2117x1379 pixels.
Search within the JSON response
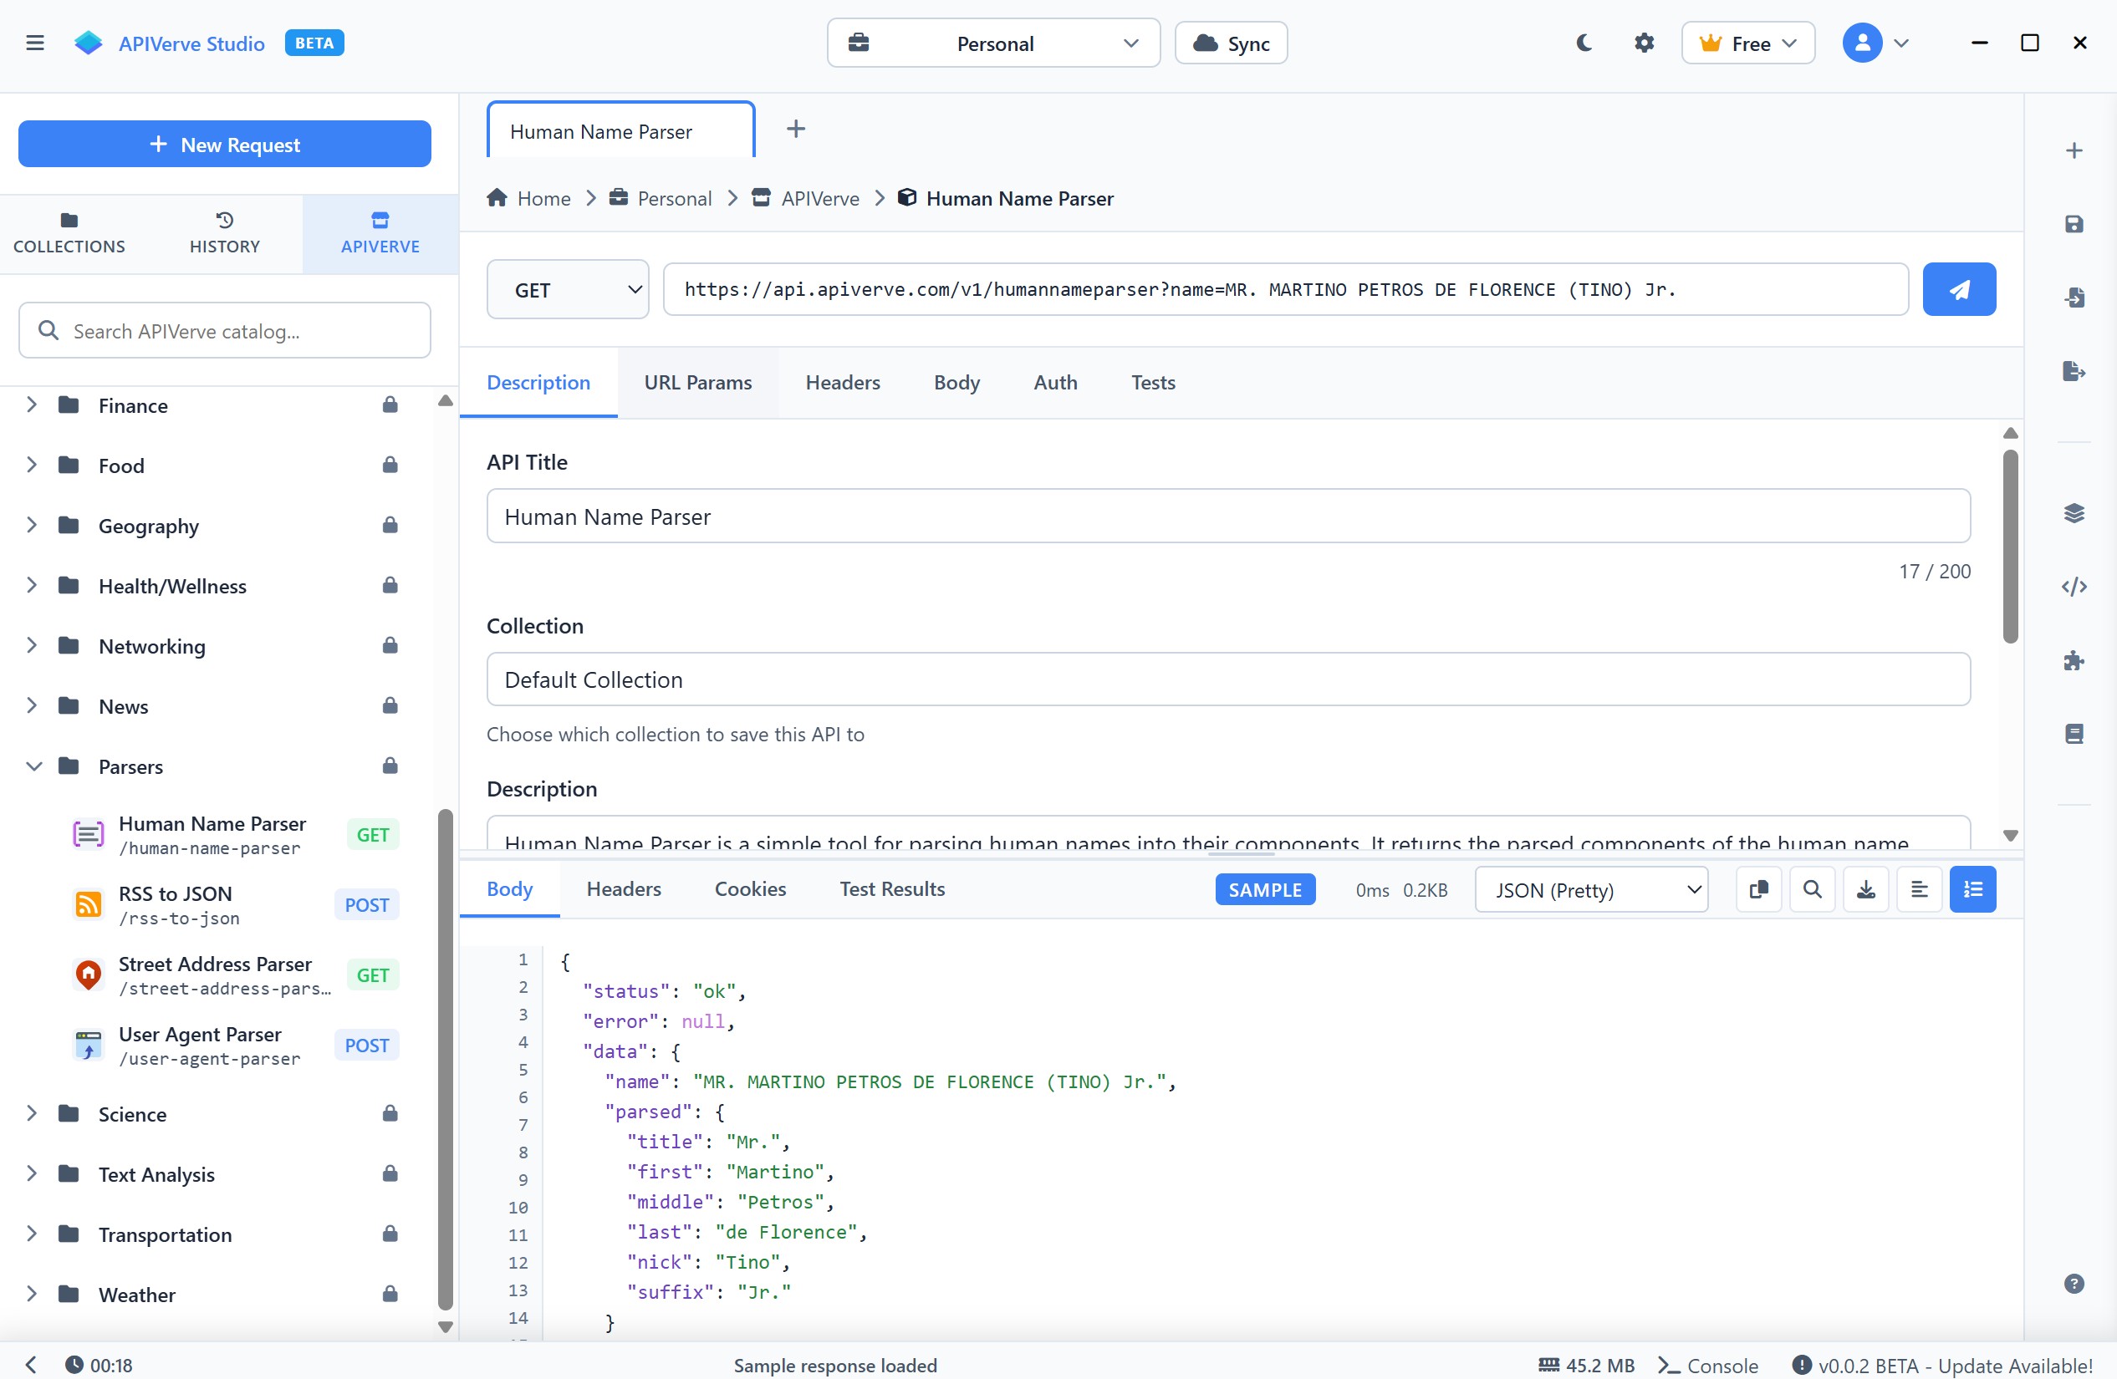[x=1813, y=889]
